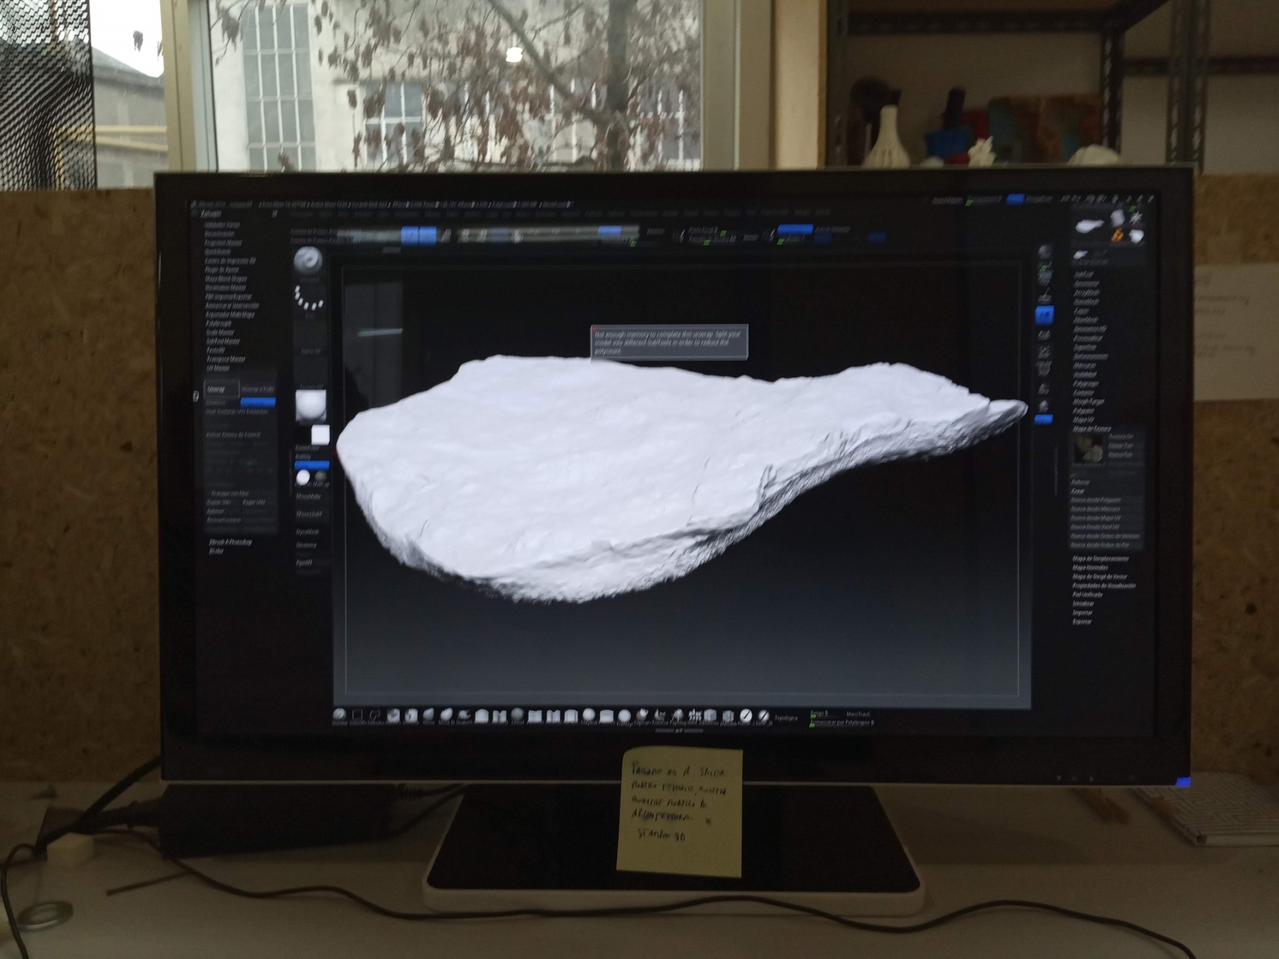Expand Propiedades de Visualización subpalette

click(x=1104, y=586)
